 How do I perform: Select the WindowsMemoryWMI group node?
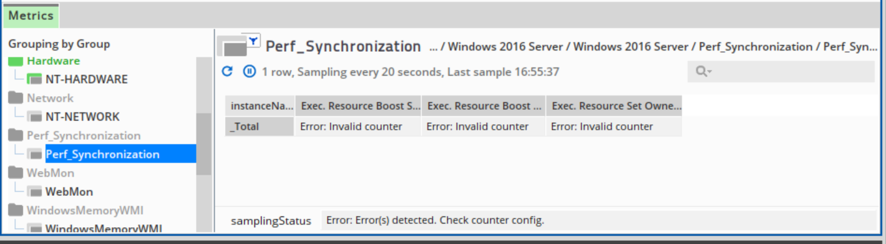[85, 210]
